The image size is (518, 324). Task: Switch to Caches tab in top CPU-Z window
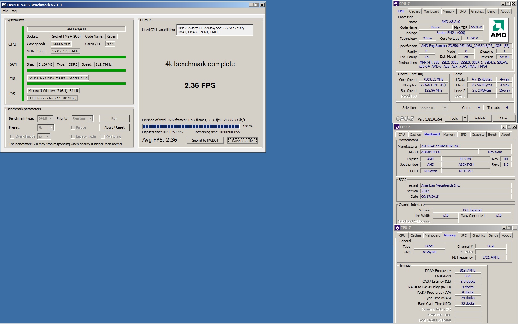pos(415,11)
